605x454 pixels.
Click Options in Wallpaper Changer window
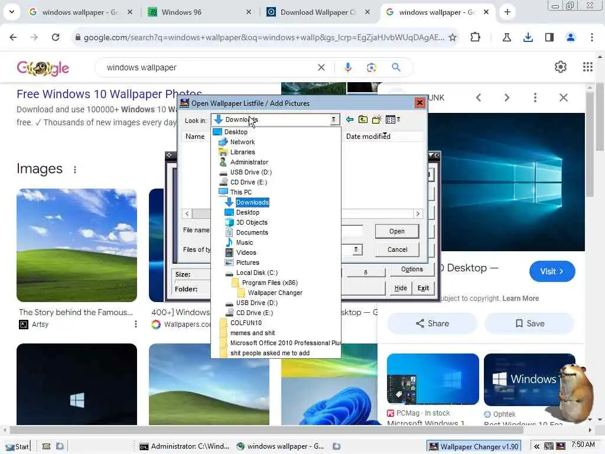click(412, 269)
